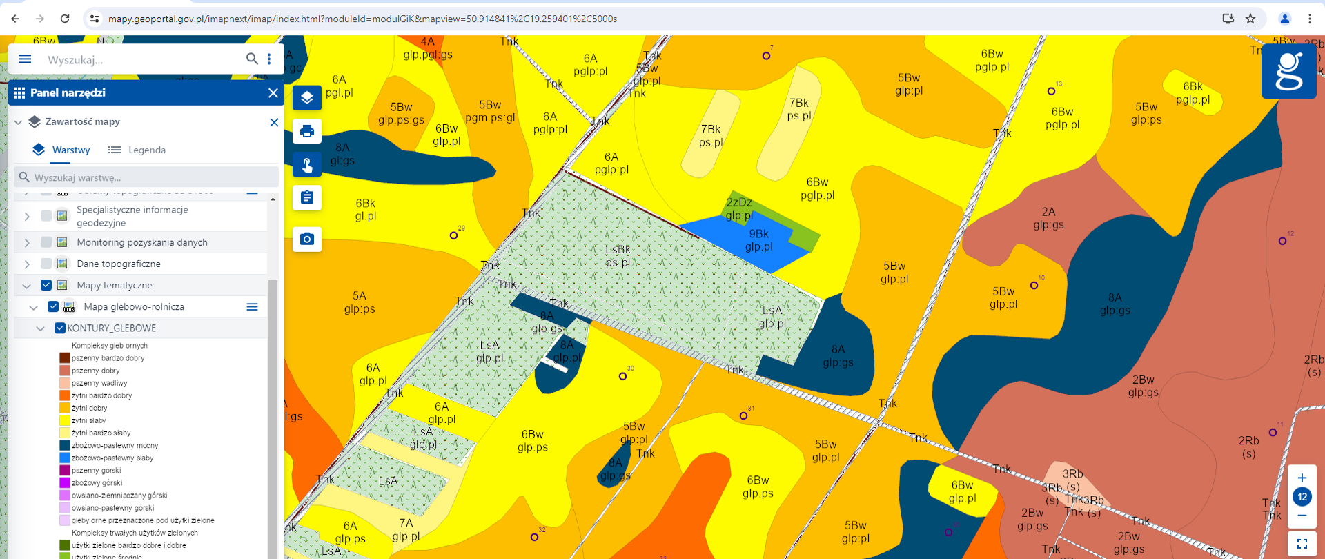Screen dimensions: 1325x559
Task: Click the Wyszukaj warstwę search field
Action: 152,177
